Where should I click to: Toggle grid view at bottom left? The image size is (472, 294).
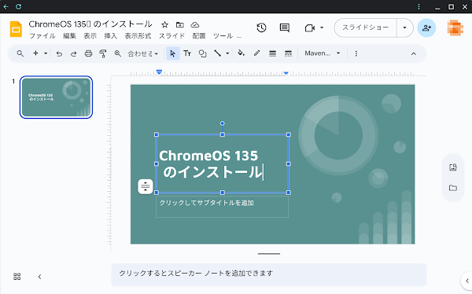click(17, 277)
